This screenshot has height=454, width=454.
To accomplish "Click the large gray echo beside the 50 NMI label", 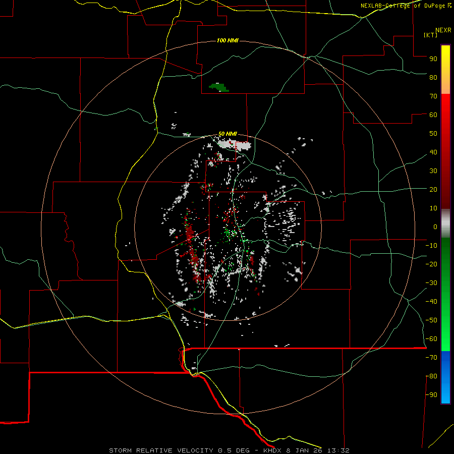I will 235,145.
